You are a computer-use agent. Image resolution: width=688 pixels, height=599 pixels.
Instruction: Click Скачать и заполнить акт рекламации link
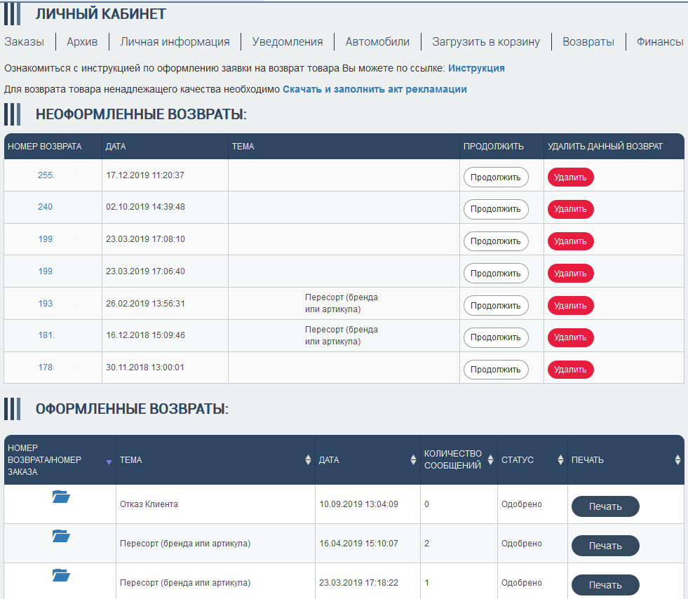pyautogui.click(x=375, y=90)
